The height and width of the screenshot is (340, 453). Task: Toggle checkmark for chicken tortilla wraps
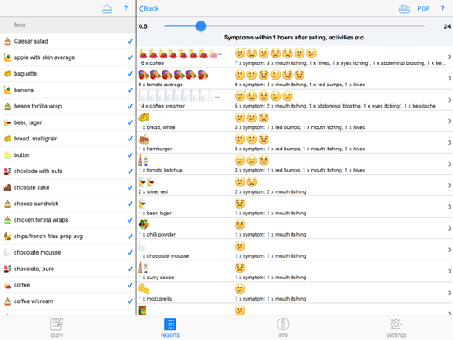pos(130,220)
